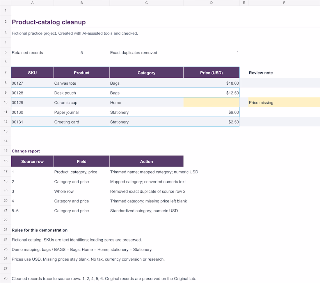
Task: Select column F header
Action: (284, 3)
